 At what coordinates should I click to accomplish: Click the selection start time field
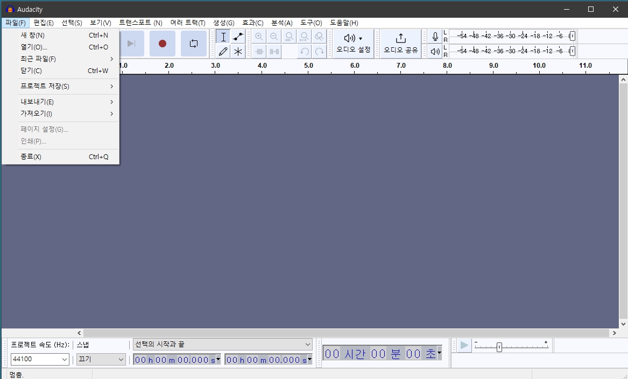click(x=174, y=360)
